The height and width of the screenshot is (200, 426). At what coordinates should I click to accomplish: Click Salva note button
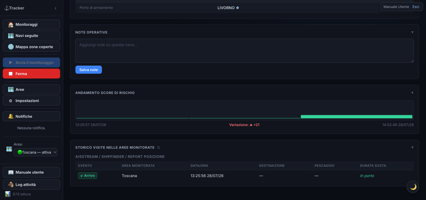click(89, 70)
